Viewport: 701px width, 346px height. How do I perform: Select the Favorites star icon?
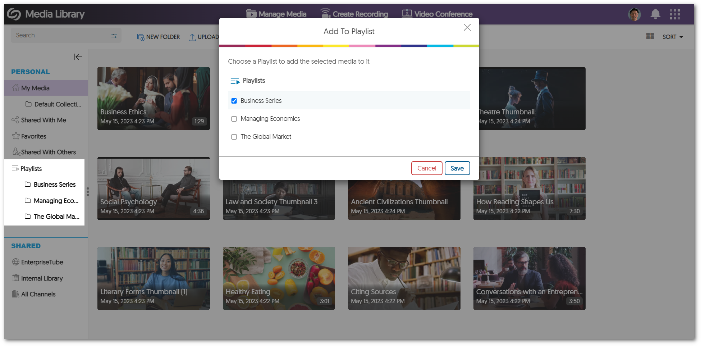(x=15, y=136)
